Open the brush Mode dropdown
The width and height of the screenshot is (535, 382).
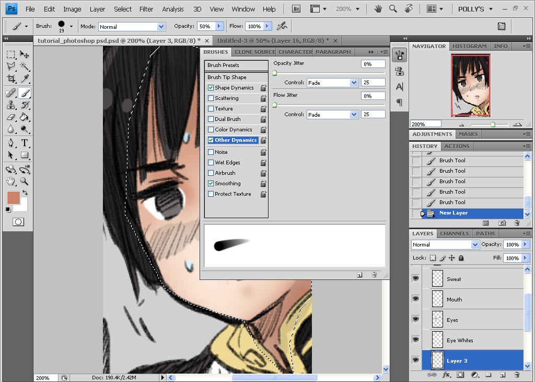161,27
